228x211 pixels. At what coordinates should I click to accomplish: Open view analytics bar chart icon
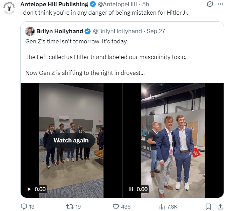[162, 206]
